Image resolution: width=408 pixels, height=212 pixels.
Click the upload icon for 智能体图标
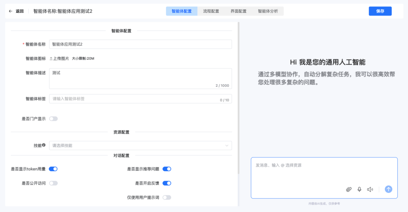[x=51, y=58]
